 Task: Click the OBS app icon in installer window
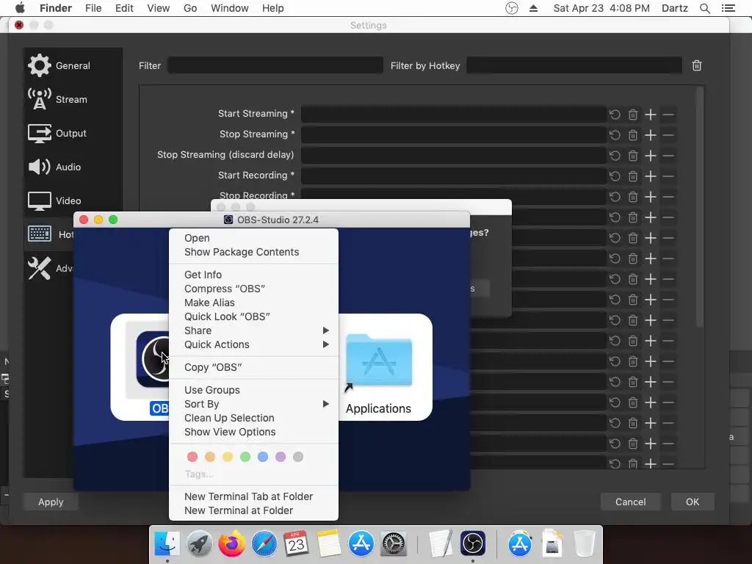[x=153, y=358]
